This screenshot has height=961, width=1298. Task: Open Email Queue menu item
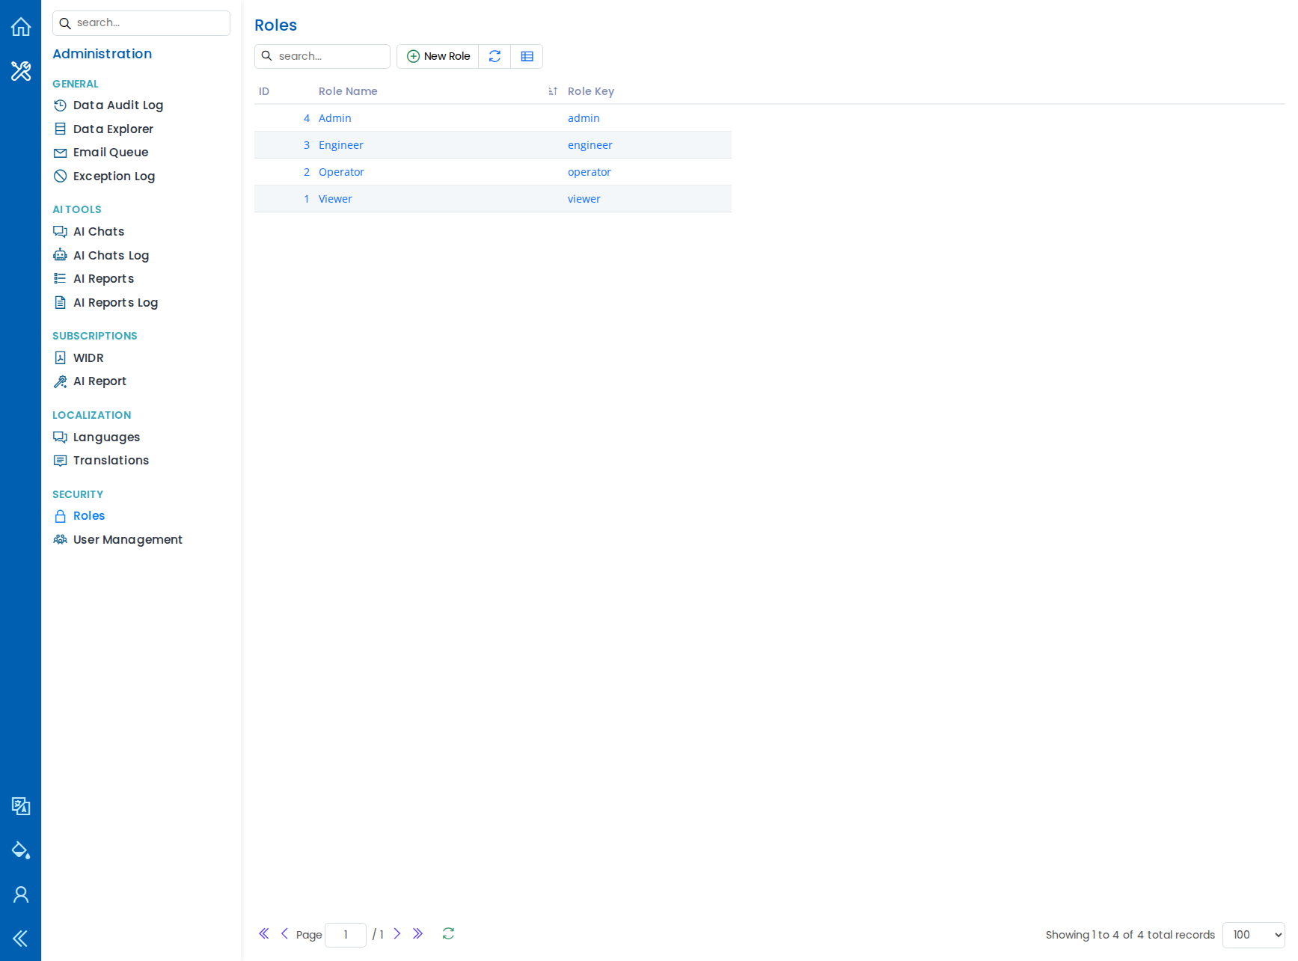click(111, 153)
